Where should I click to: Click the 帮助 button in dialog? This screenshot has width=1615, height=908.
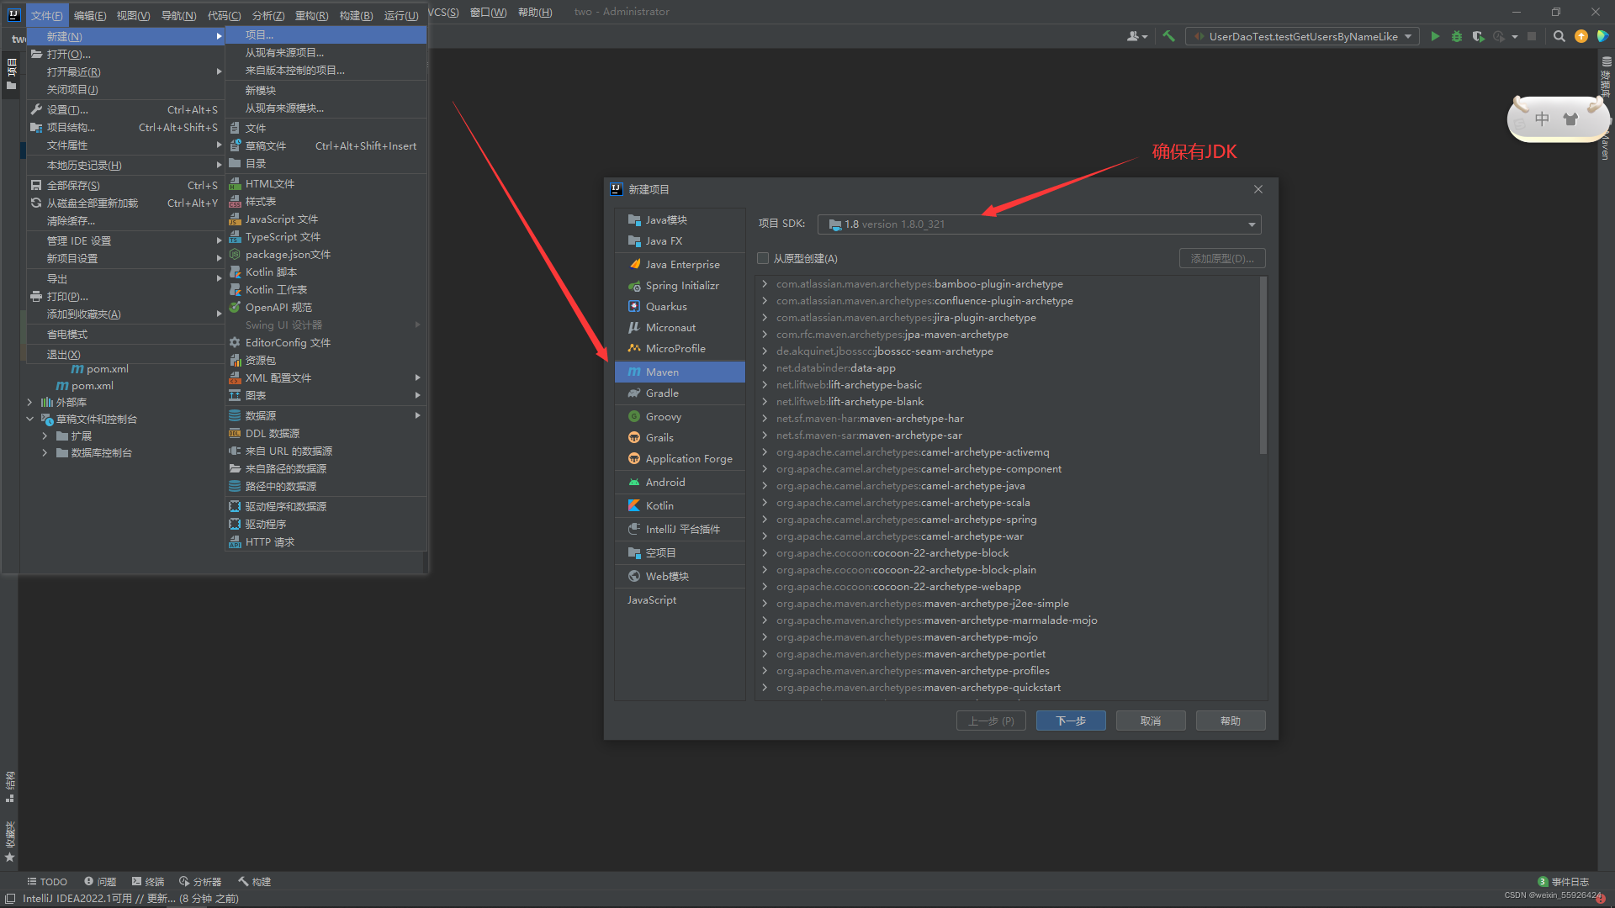pos(1231,721)
